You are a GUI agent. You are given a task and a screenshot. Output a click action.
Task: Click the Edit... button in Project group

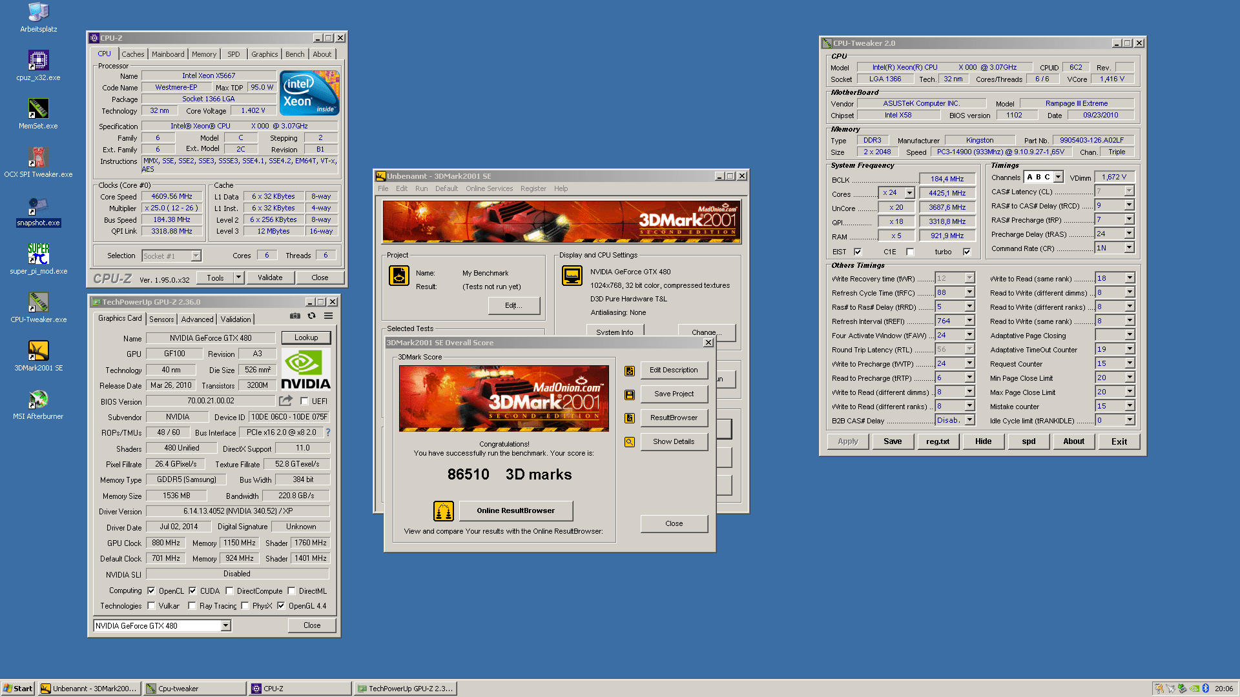[513, 305]
